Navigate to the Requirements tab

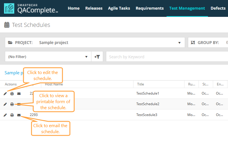150,8
